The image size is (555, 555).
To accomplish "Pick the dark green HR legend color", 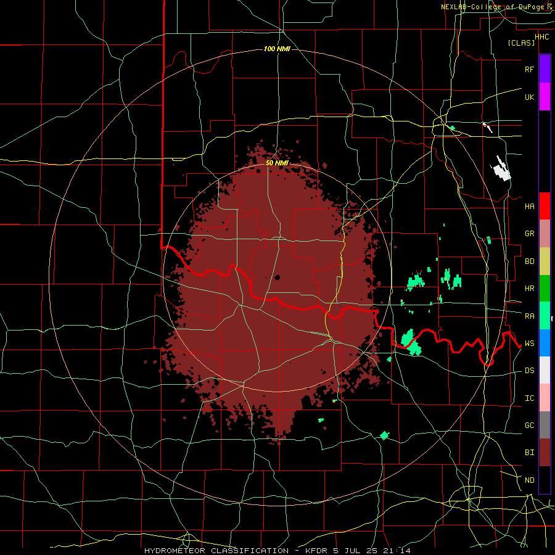I will (x=545, y=288).
